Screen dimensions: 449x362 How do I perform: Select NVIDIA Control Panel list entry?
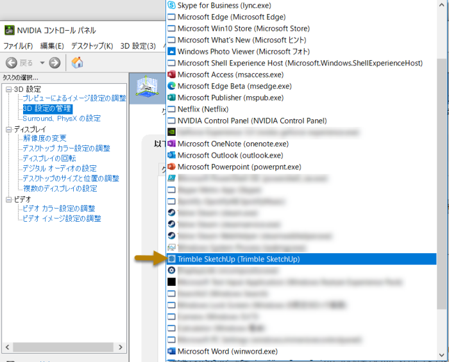pyautogui.click(x=301, y=120)
